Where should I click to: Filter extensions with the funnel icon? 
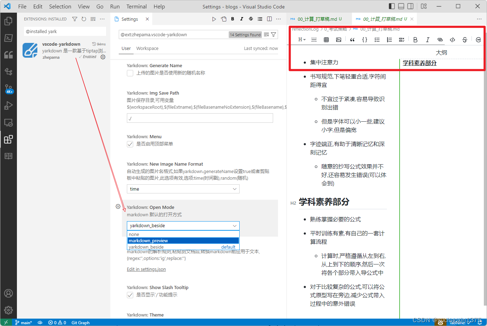point(75,19)
